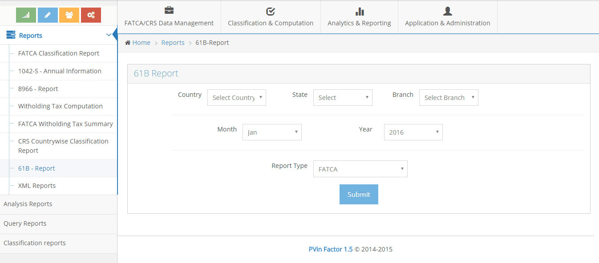Collapse the Reports sidebar section
This screenshot has height=263, width=599.
click(x=109, y=35)
